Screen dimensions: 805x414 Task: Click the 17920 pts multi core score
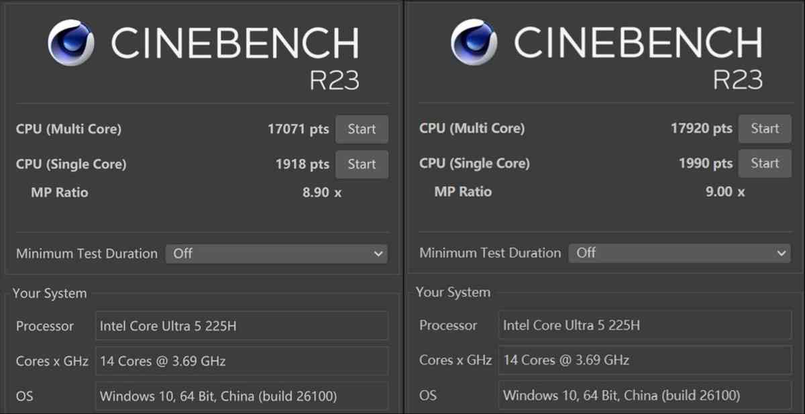tap(701, 129)
